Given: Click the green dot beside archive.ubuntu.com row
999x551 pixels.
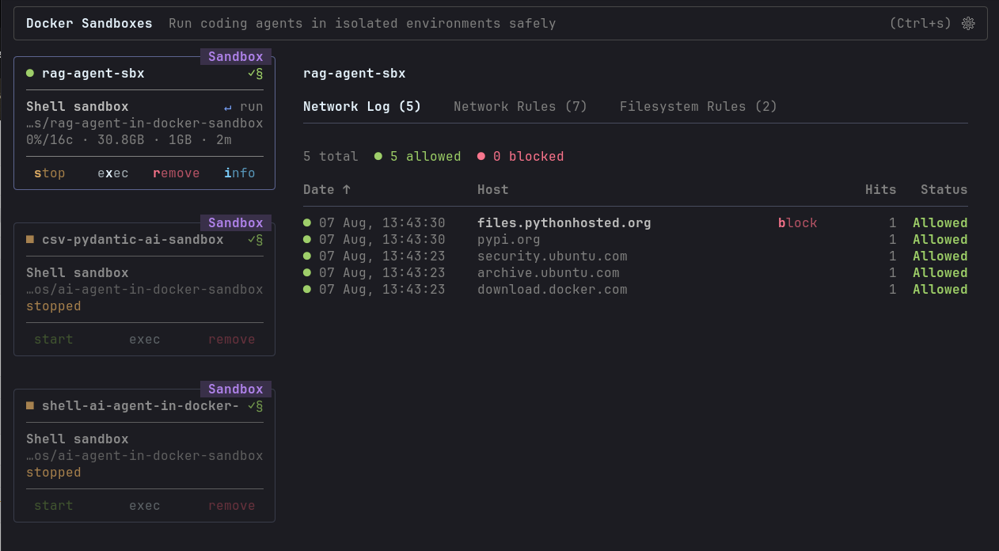Looking at the screenshot, I should click(x=307, y=273).
